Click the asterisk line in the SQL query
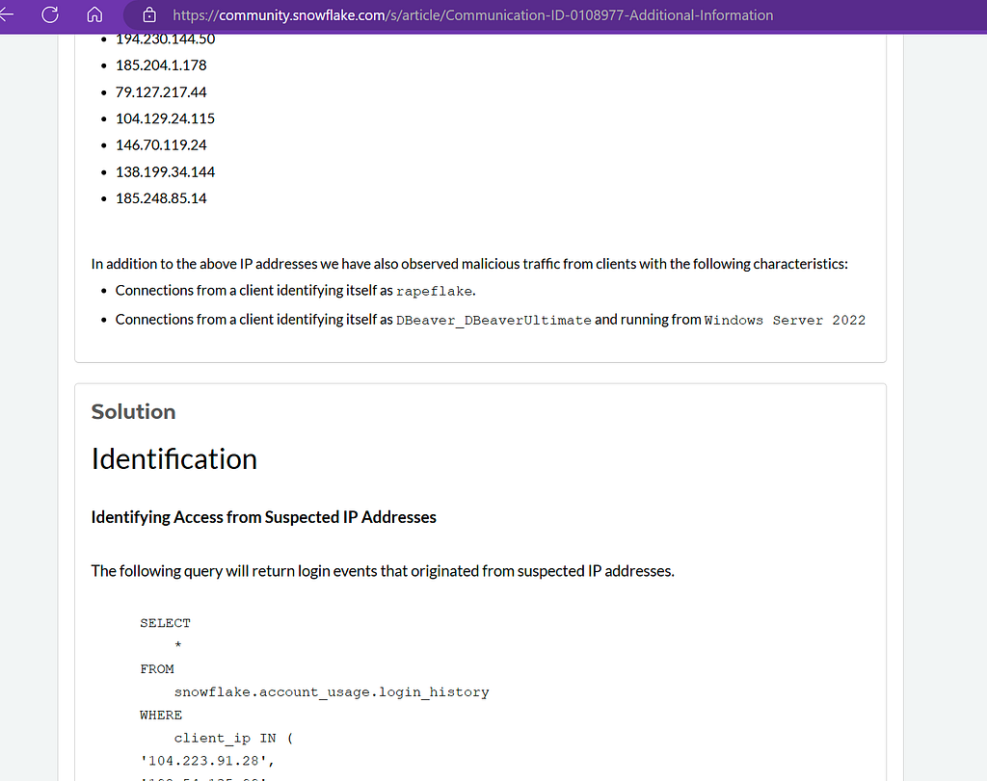987x781 pixels. 178,645
